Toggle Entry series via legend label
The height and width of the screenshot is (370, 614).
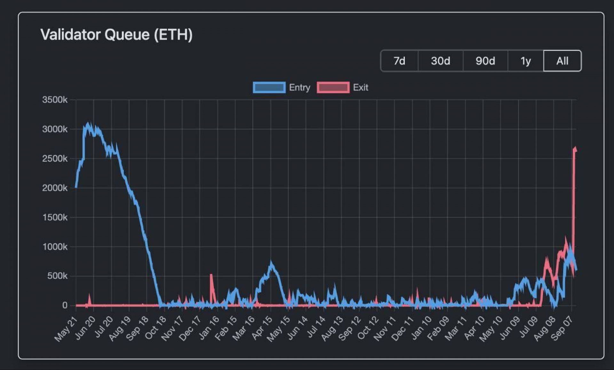pyautogui.click(x=299, y=87)
